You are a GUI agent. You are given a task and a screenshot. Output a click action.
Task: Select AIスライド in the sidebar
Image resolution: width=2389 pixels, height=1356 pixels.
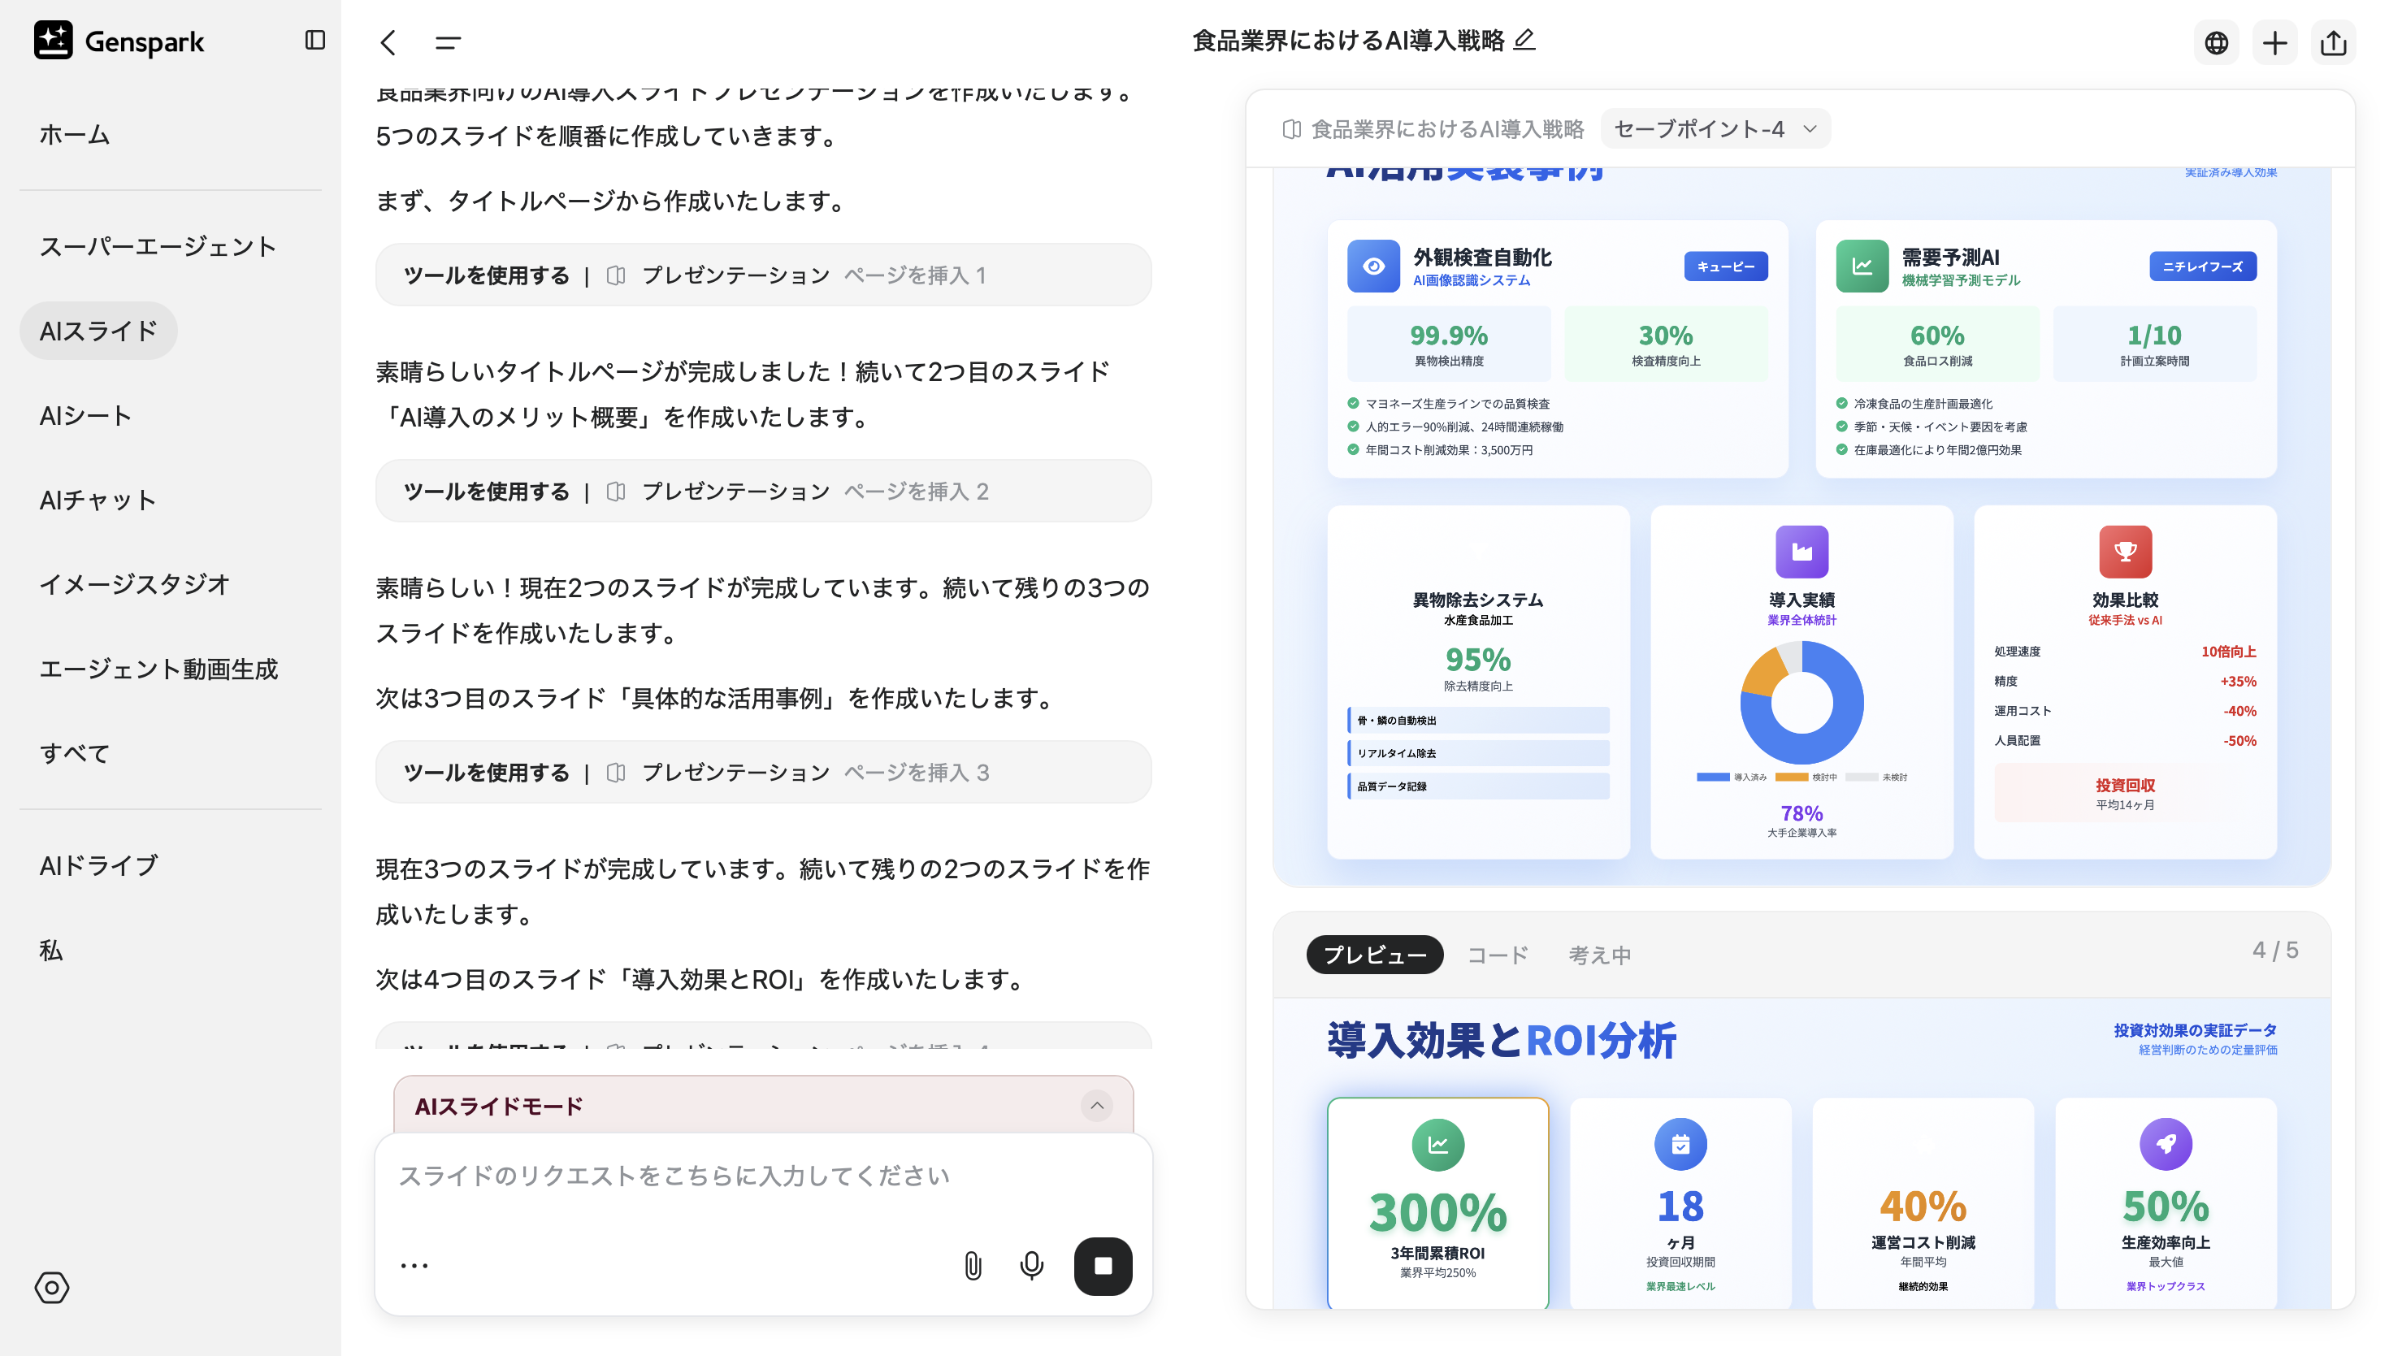[98, 331]
